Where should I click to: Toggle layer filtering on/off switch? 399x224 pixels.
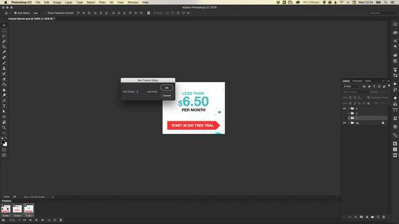click(x=389, y=86)
